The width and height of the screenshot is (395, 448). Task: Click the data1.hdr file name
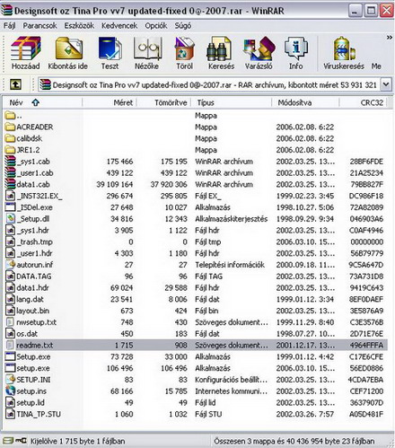[x=32, y=288]
